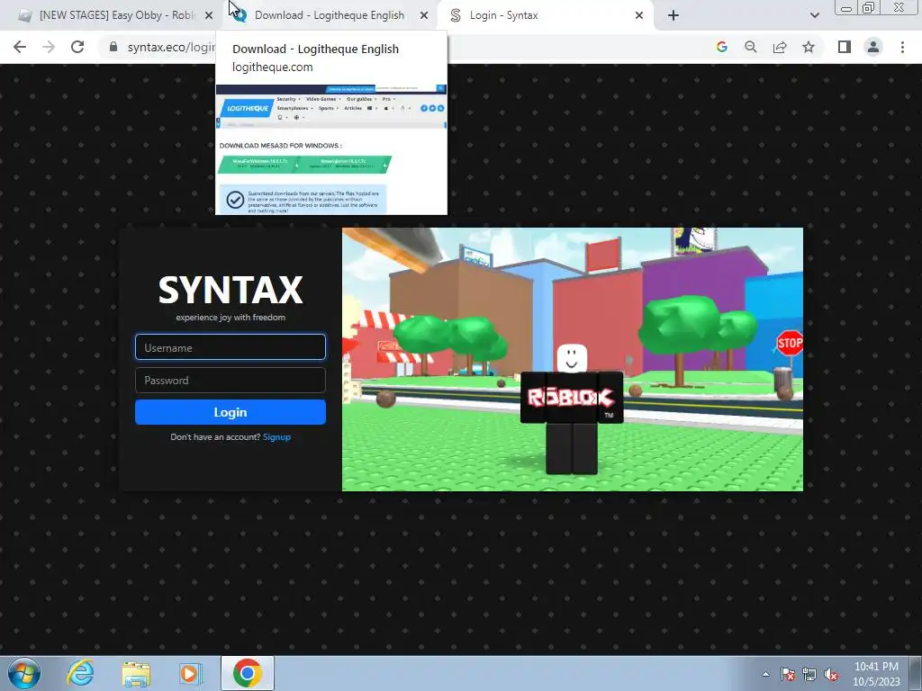
Task: Click the Logitheque tab preview thumbnail
Action: 331,149
